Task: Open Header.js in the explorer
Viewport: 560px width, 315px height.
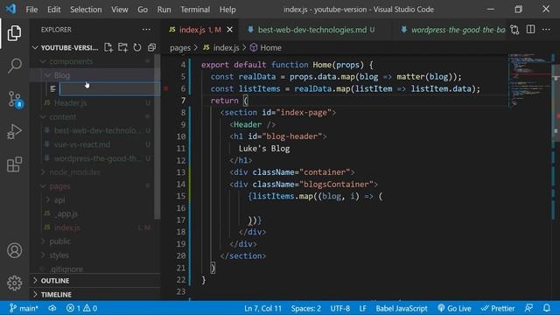Action: pos(70,103)
